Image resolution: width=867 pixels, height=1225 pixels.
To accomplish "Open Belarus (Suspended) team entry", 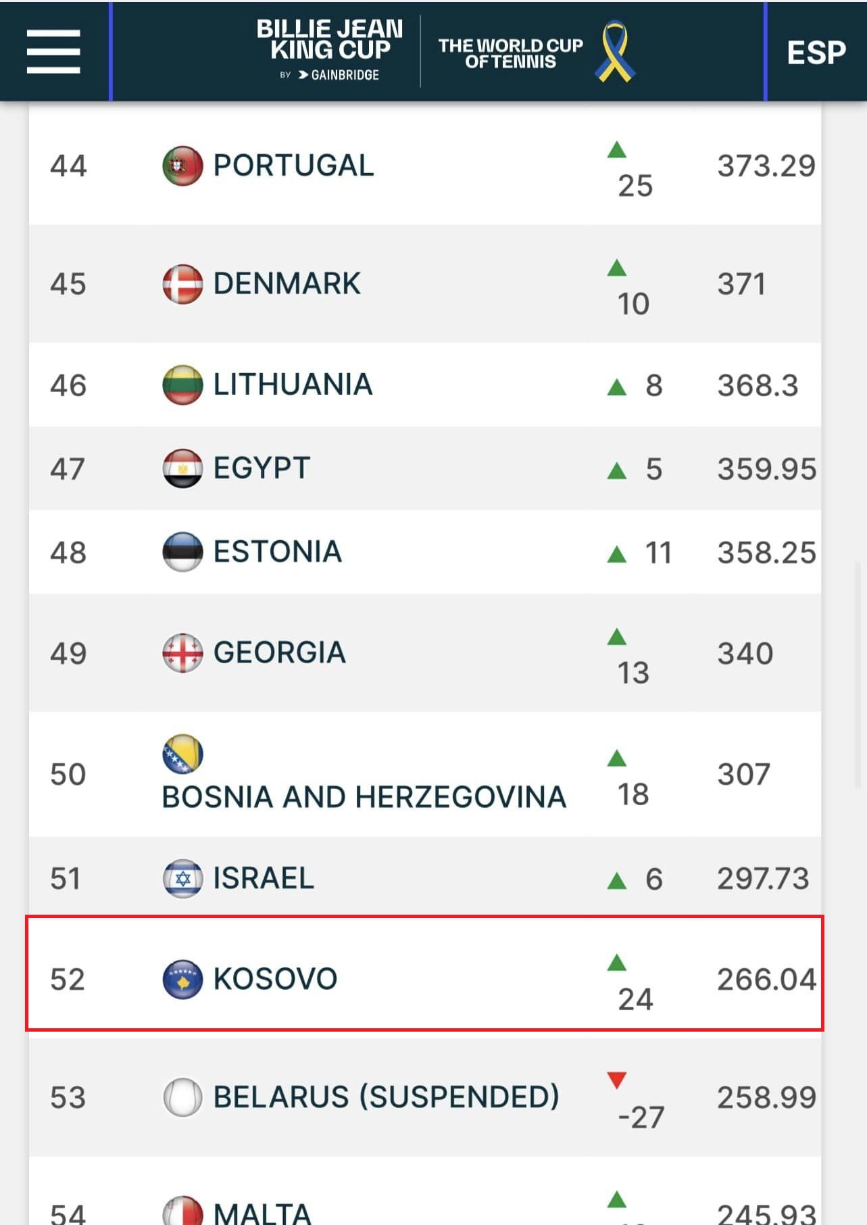I will coord(386,1097).
